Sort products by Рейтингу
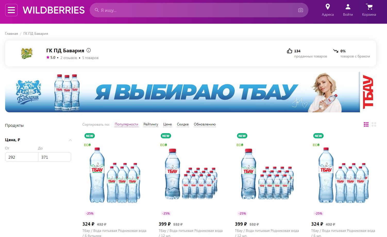 tap(151, 124)
